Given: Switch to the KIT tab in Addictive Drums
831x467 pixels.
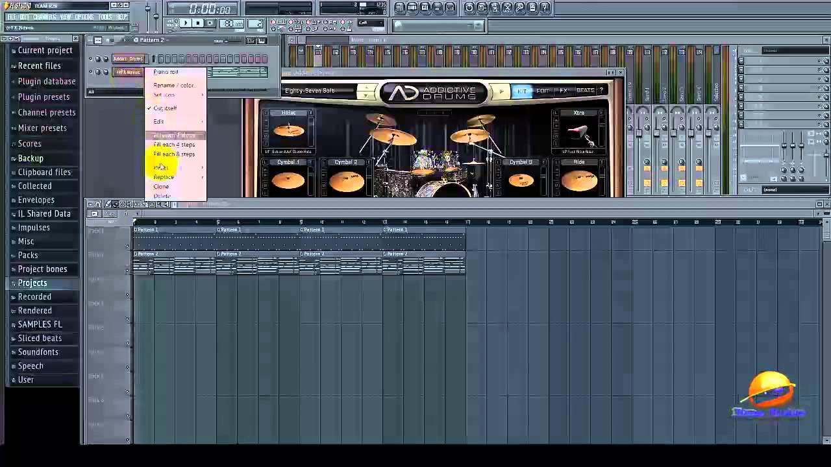Looking at the screenshot, I should (521, 91).
